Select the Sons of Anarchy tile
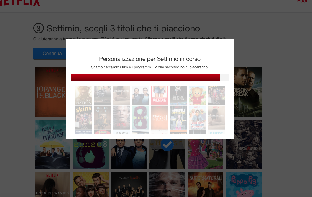 click(244, 144)
